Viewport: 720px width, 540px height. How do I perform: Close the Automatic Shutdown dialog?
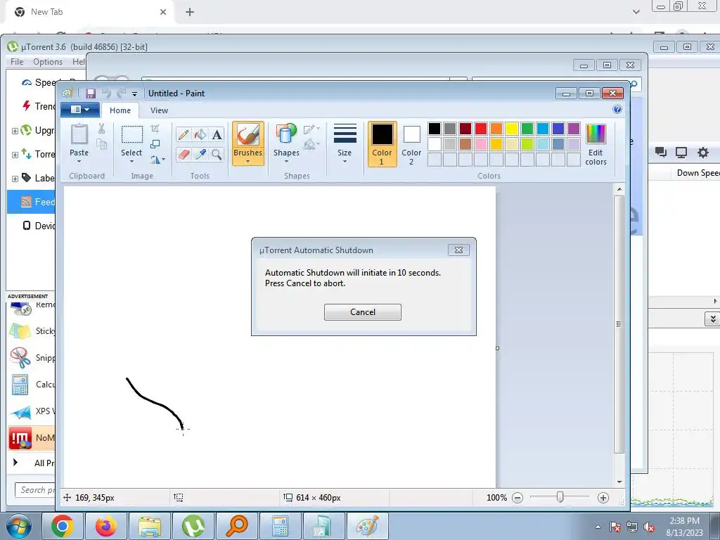tap(458, 250)
